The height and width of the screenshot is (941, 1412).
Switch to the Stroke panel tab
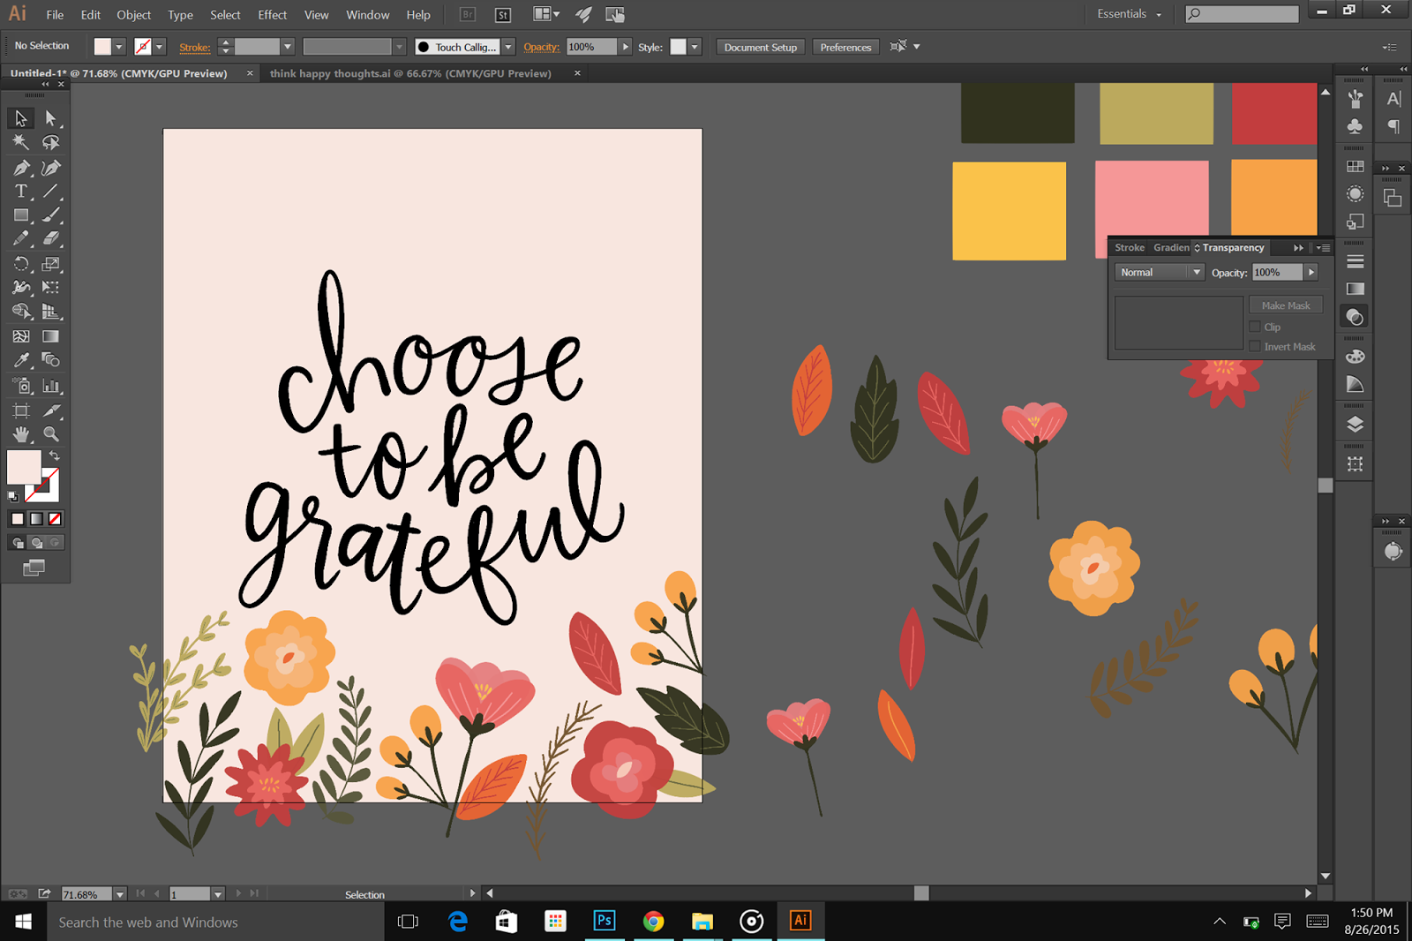coord(1130,248)
